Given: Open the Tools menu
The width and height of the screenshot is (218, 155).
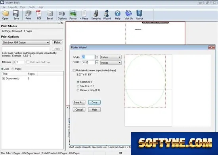Looking at the screenshot, I should pos(31,7).
